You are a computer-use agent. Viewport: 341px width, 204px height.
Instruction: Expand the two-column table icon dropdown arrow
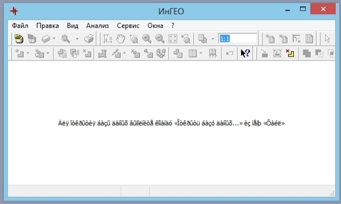click(x=201, y=53)
